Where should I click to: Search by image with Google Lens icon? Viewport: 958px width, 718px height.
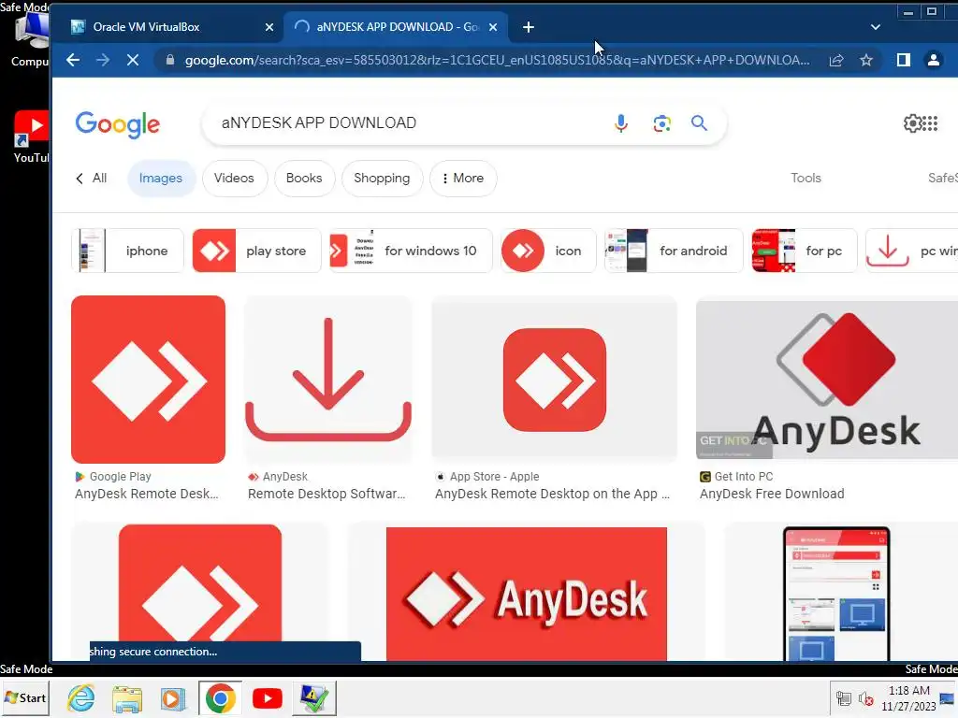coord(661,123)
